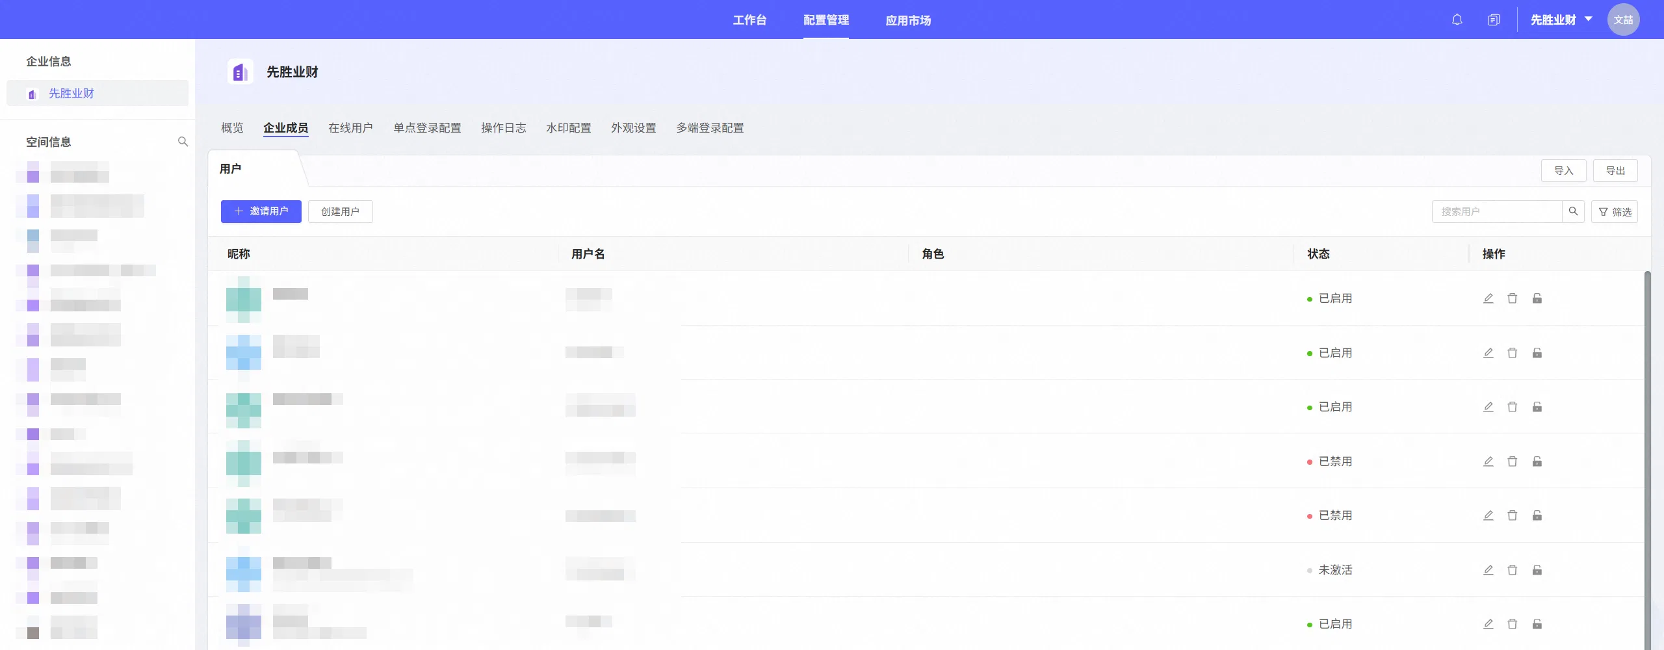Screen dimensions: 1664x650
Task: Open the notification bell
Action: point(1457,19)
